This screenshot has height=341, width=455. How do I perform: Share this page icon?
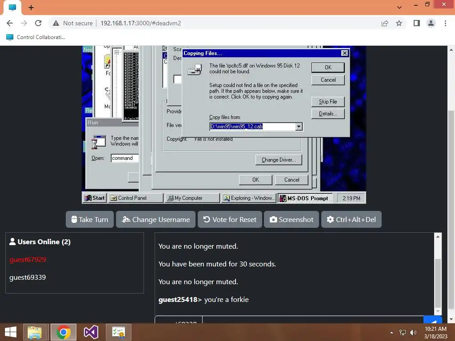[x=385, y=23]
